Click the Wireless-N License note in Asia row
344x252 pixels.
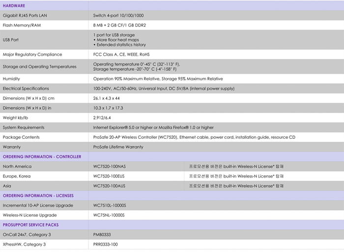point(236,186)
